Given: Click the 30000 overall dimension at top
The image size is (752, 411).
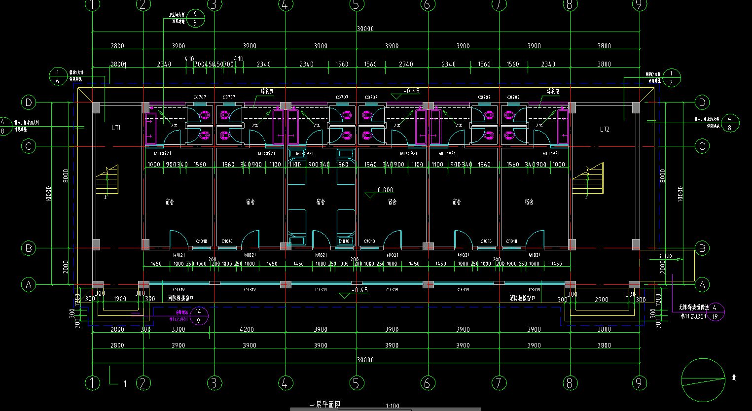Looking at the screenshot, I should (x=365, y=29).
